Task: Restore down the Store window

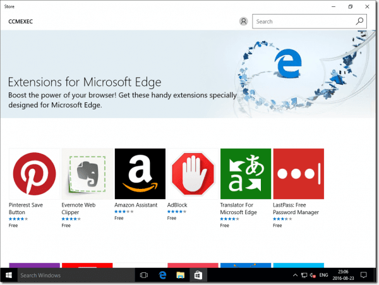Action: pos(350,6)
